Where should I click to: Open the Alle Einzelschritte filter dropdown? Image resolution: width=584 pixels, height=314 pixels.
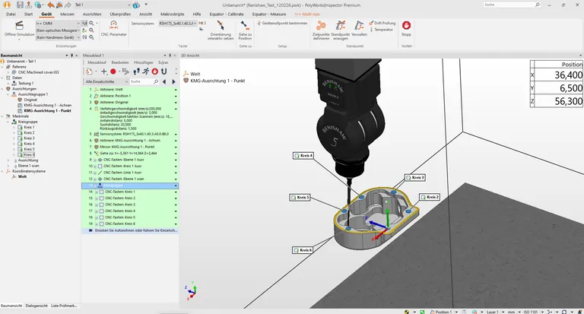point(126,81)
